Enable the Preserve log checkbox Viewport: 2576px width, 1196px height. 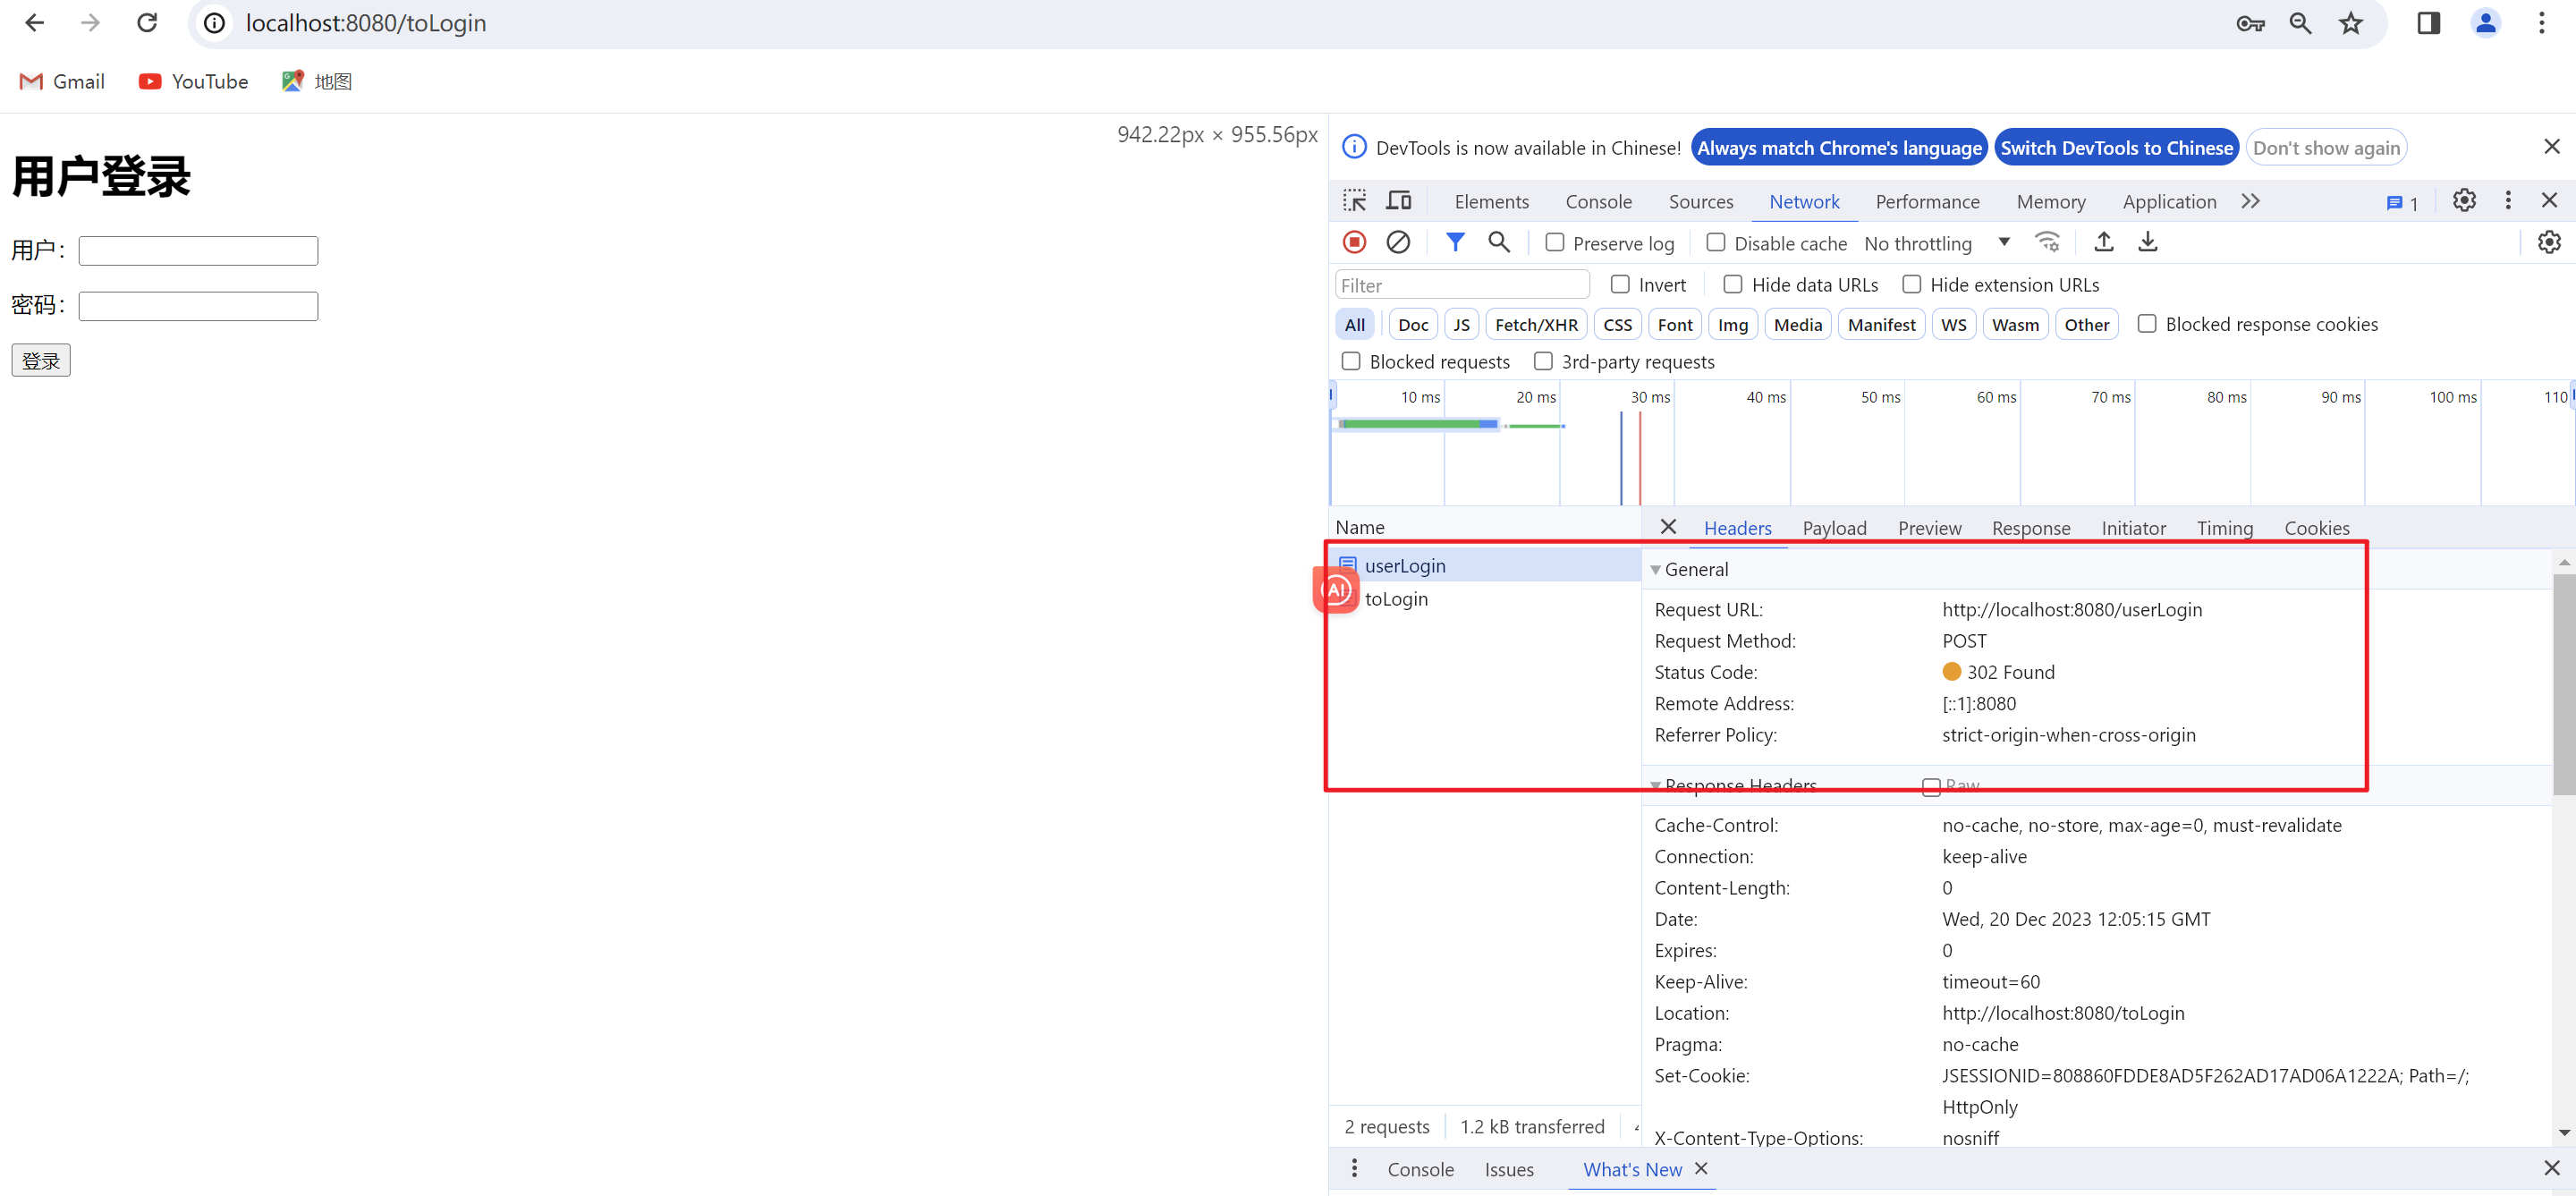(x=1555, y=242)
